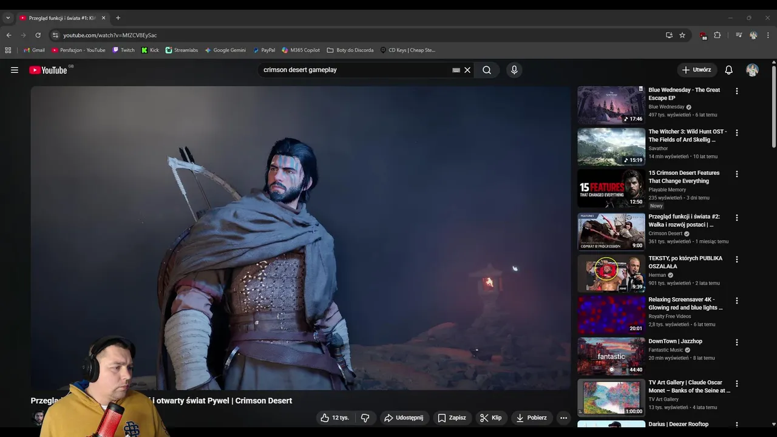Open the Utwórz create menu

coord(697,70)
